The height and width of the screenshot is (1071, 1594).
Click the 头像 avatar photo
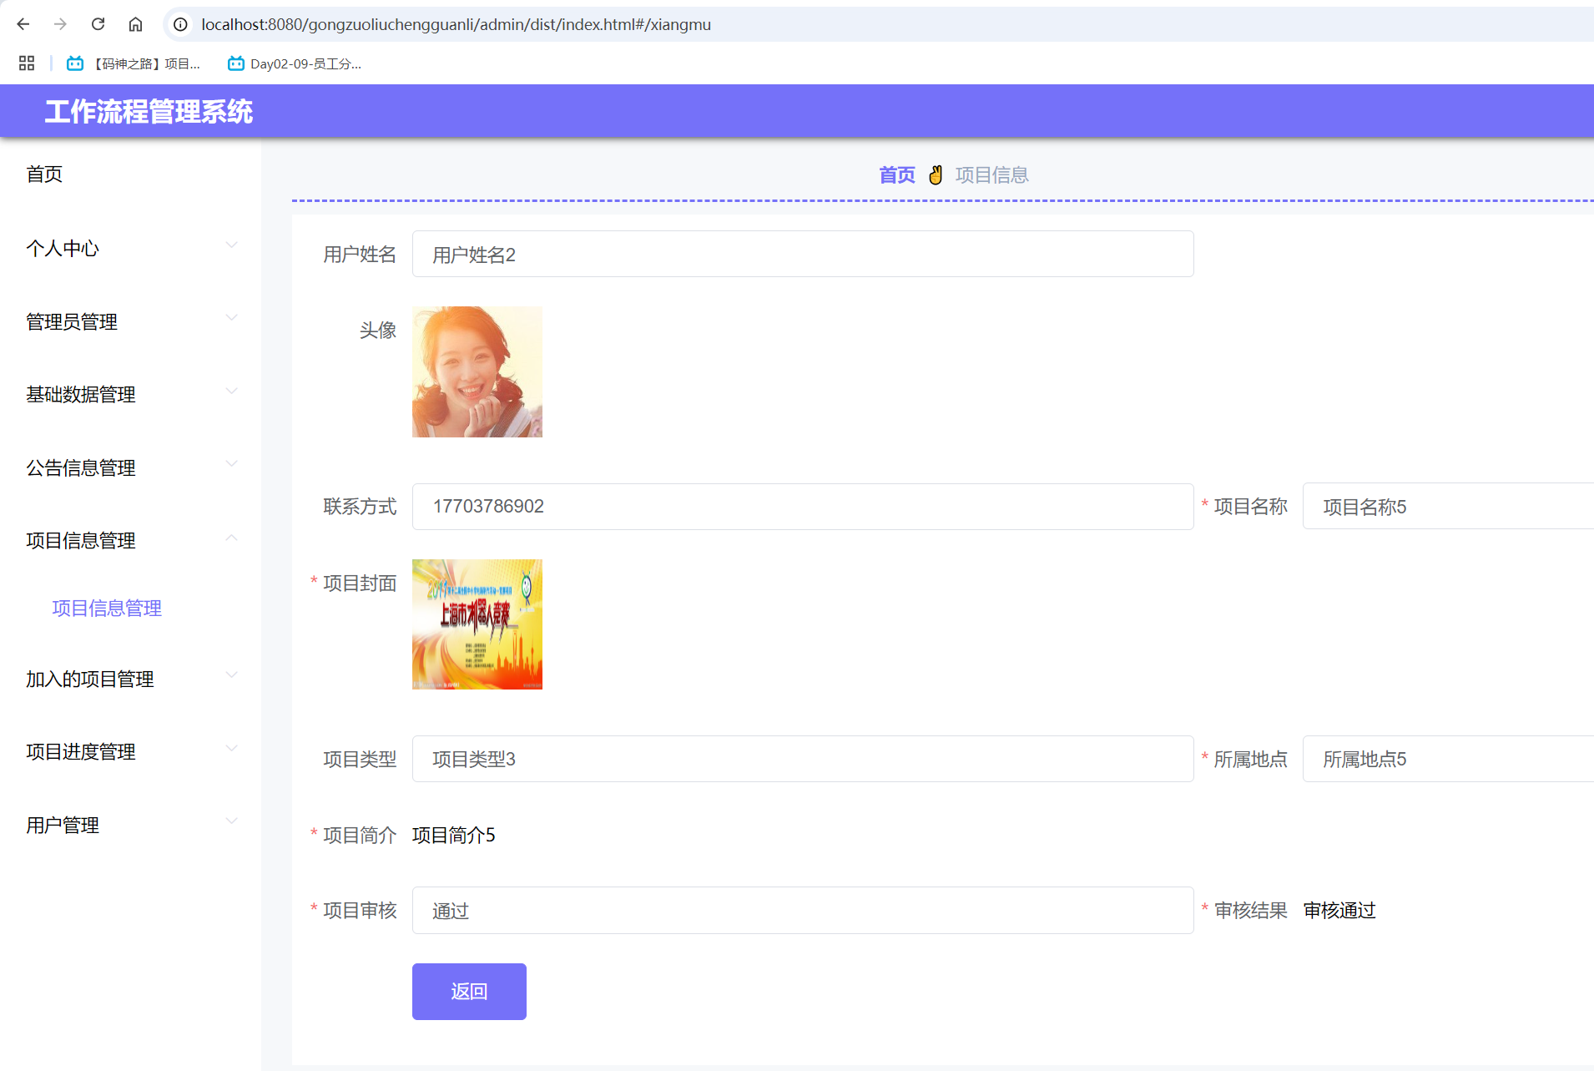pyautogui.click(x=477, y=371)
